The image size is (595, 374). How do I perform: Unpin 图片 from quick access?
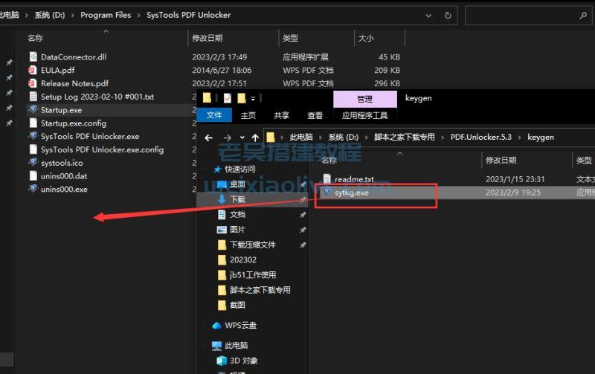click(303, 230)
